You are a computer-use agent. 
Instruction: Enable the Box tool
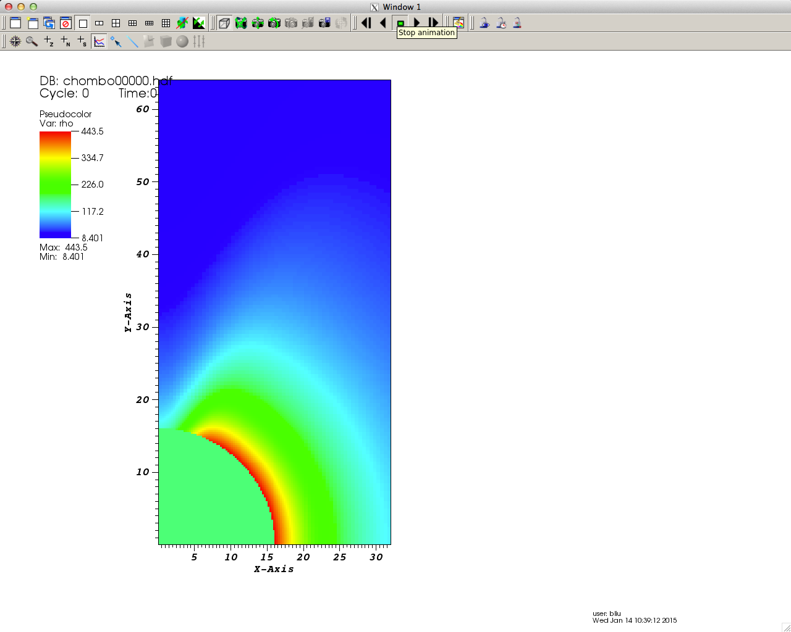click(x=166, y=41)
